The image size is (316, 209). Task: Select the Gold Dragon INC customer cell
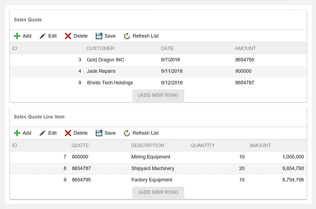pyautogui.click(x=105, y=60)
